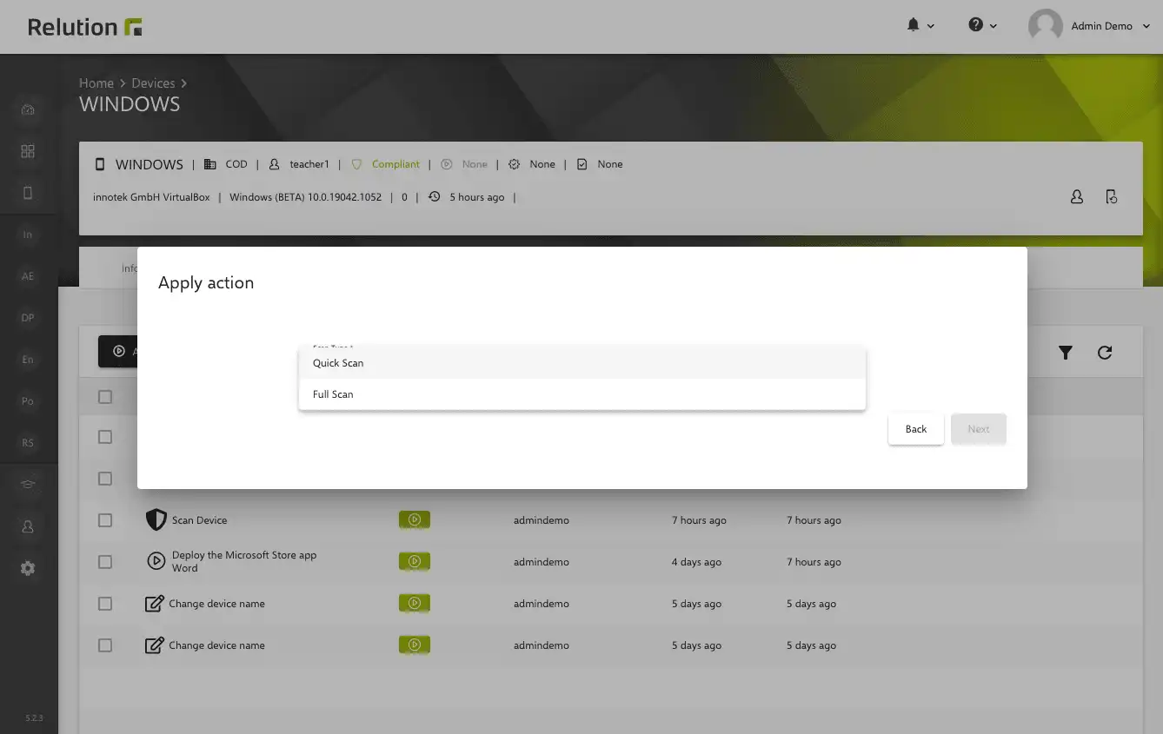Go to Home in the breadcrumb

[x=96, y=83]
